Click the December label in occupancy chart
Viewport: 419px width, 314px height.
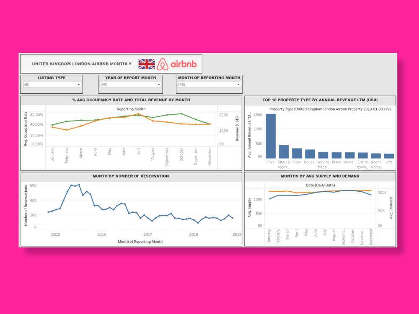[x=210, y=156]
